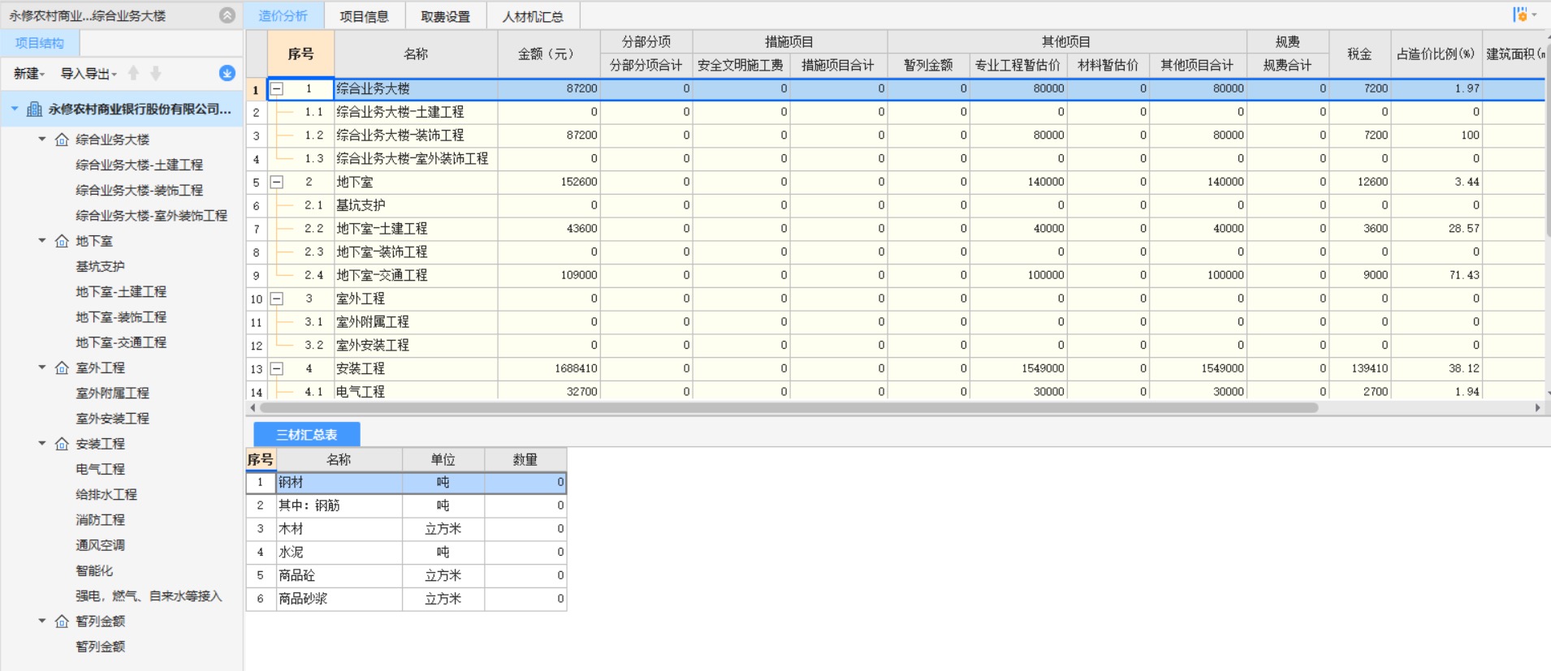Screen dimensions: 1551x671
Task: Select 地下室-交通工程 in tree
Action: coord(121,342)
